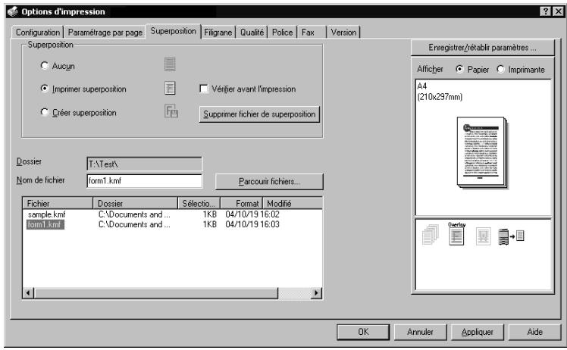Select Imprimer superposition radio button
The image size is (567, 350).
(x=45, y=89)
